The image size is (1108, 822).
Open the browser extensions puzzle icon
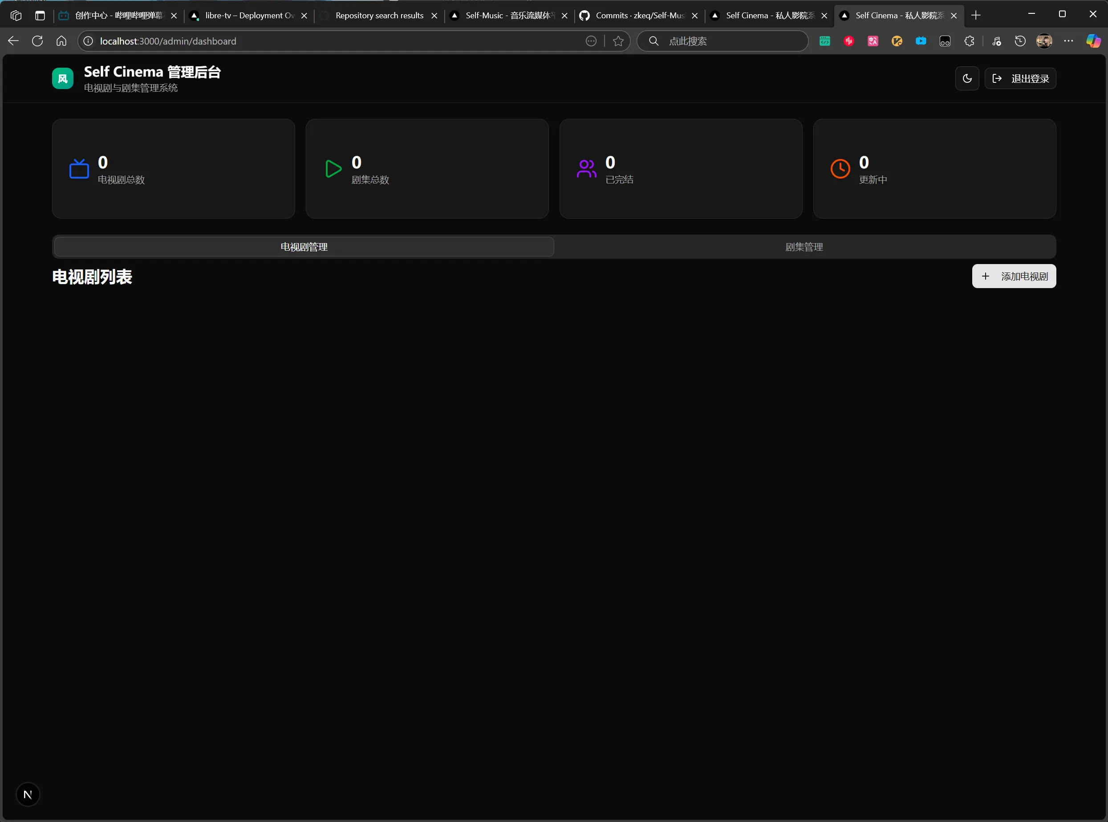tap(969, 41)
